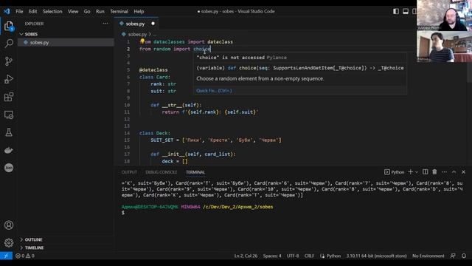Click Quick Fix link in hover tooltip
The image size is (472, 266).
[x=214, y=90]
